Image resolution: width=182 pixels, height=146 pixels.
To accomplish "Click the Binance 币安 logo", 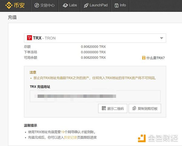I will coord(15,5).
